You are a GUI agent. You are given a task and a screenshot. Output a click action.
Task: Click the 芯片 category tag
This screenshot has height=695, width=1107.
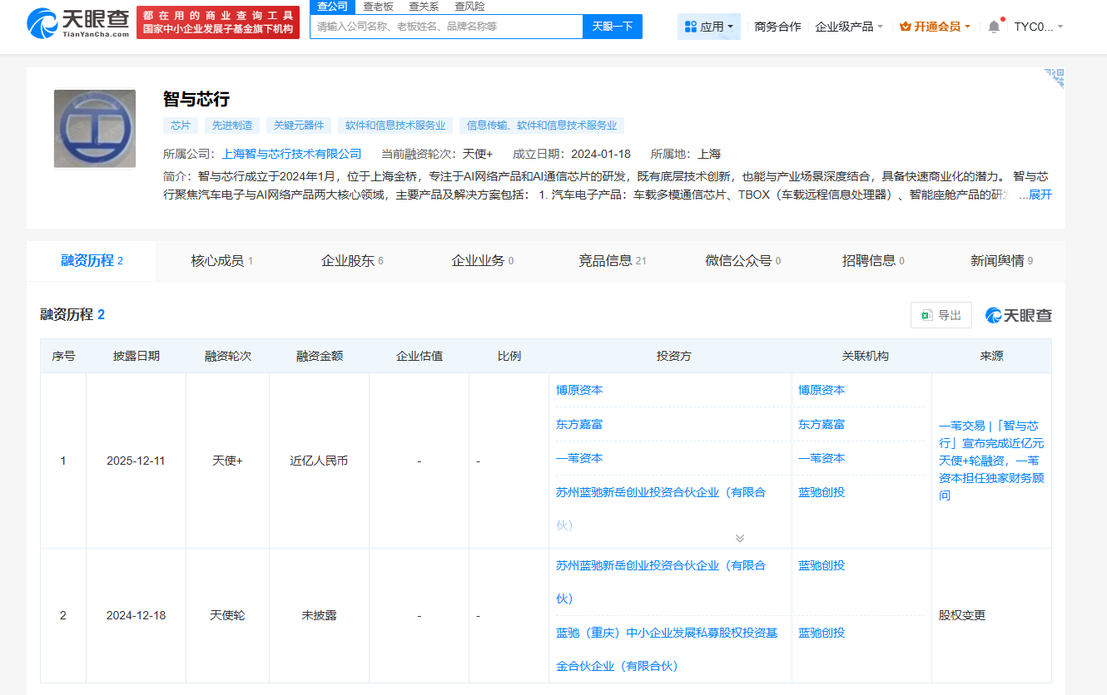pos(181,126)
